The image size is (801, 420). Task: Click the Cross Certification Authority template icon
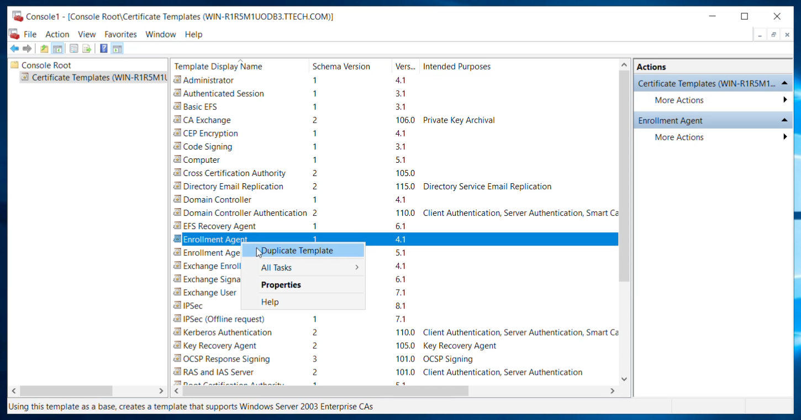(177, 172)
